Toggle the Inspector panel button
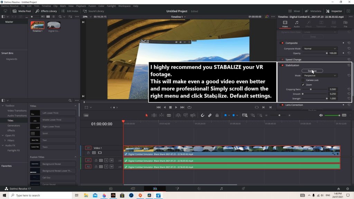This screenshot has width=354, height=199. coord(334,11)
